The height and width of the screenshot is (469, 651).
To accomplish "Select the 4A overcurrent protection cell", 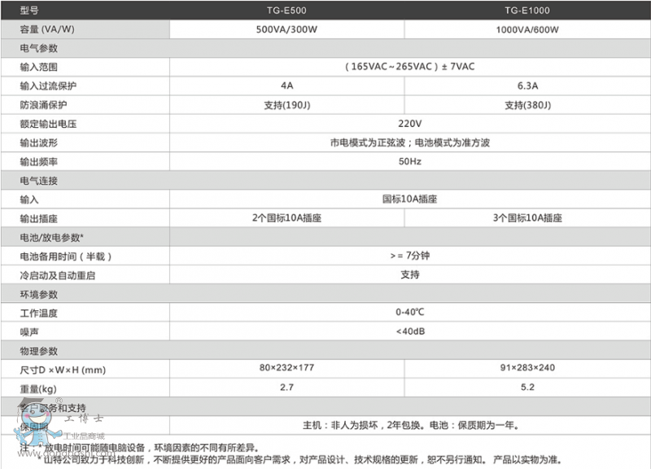I will point(286,85).
